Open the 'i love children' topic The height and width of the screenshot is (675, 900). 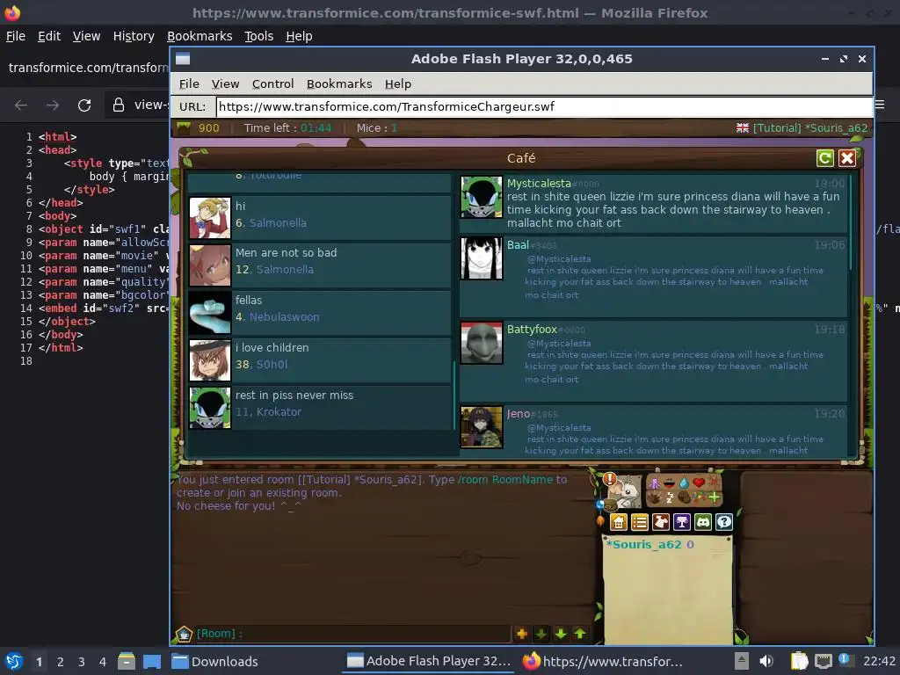point(319,359)
